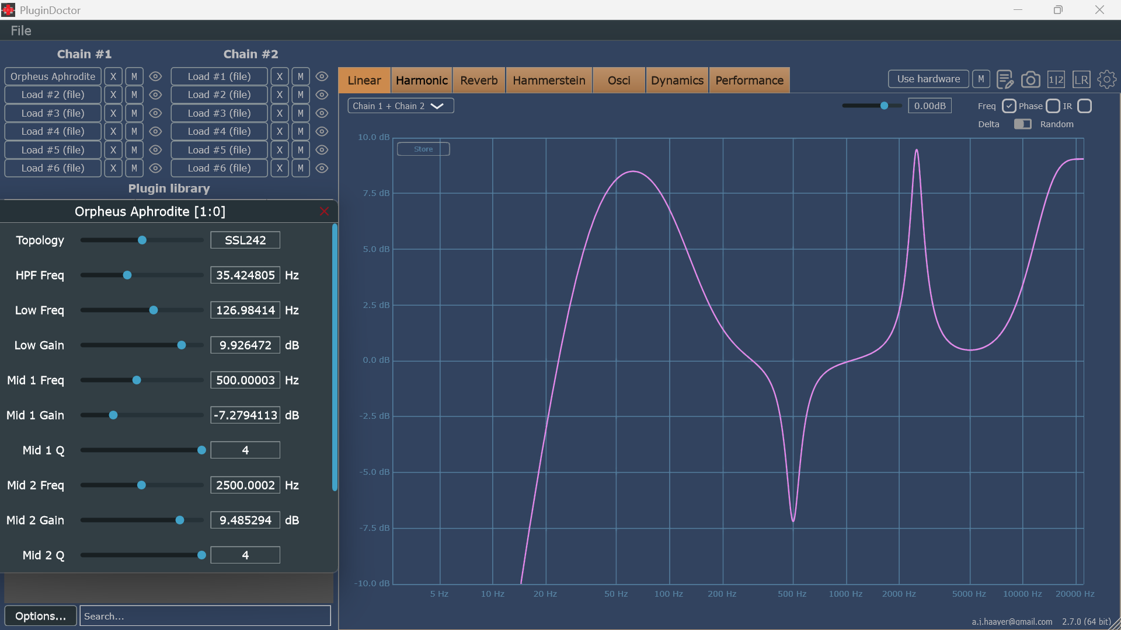Remove Orpheus Aphrodite plugin with X in Chain #1

tap(113, 76)
